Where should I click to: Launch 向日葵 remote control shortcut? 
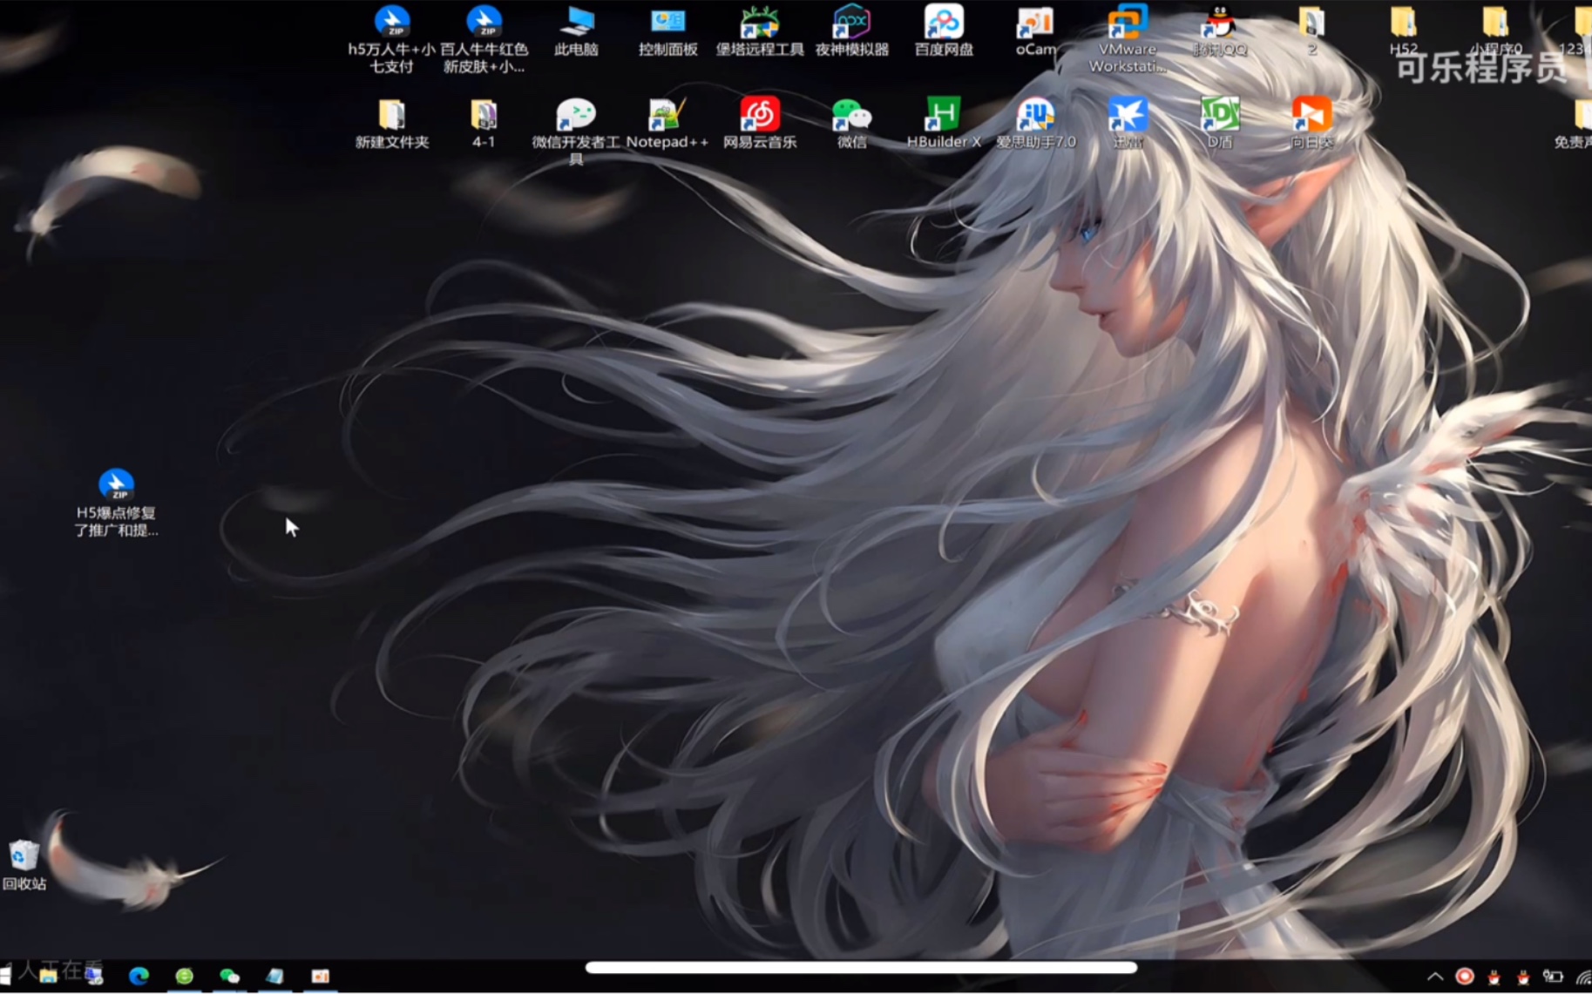click(1311, 124)
